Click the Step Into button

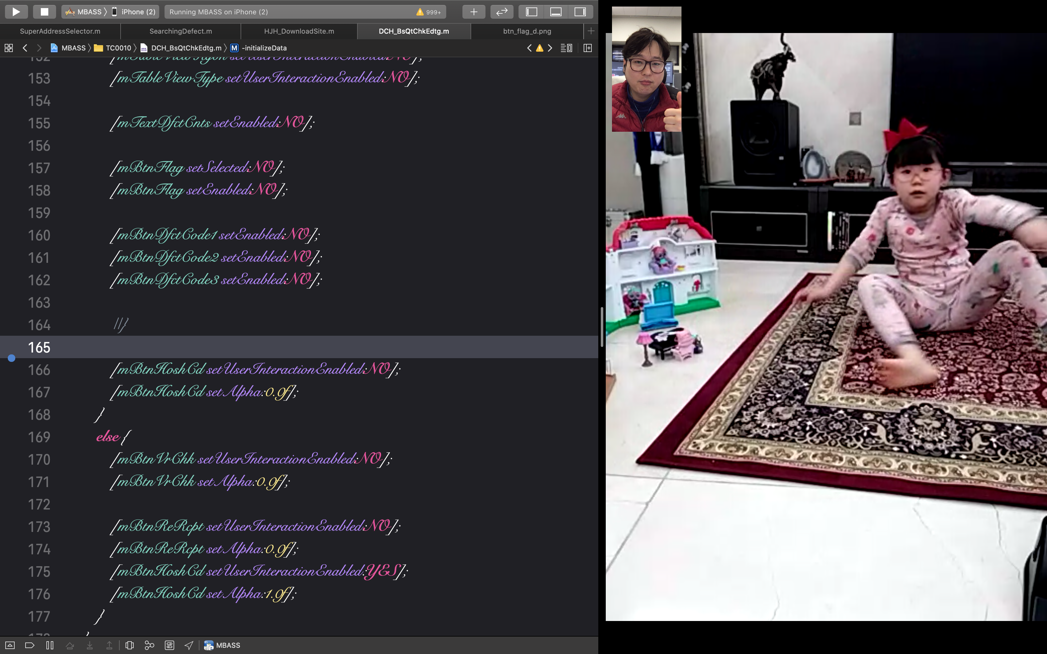point(89,645)
